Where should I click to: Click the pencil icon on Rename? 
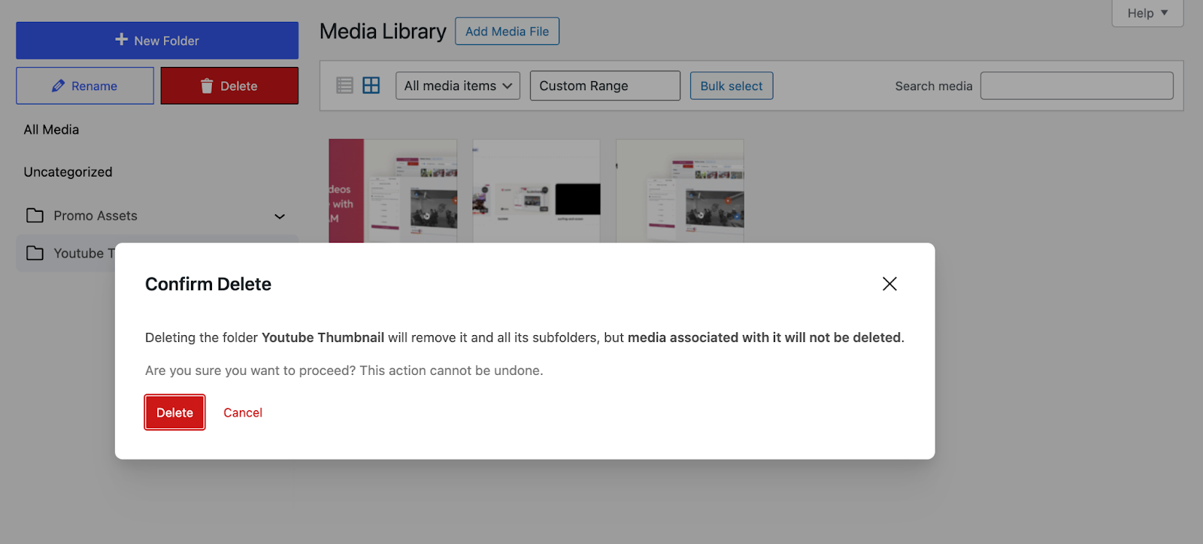(x=58, y=86)
